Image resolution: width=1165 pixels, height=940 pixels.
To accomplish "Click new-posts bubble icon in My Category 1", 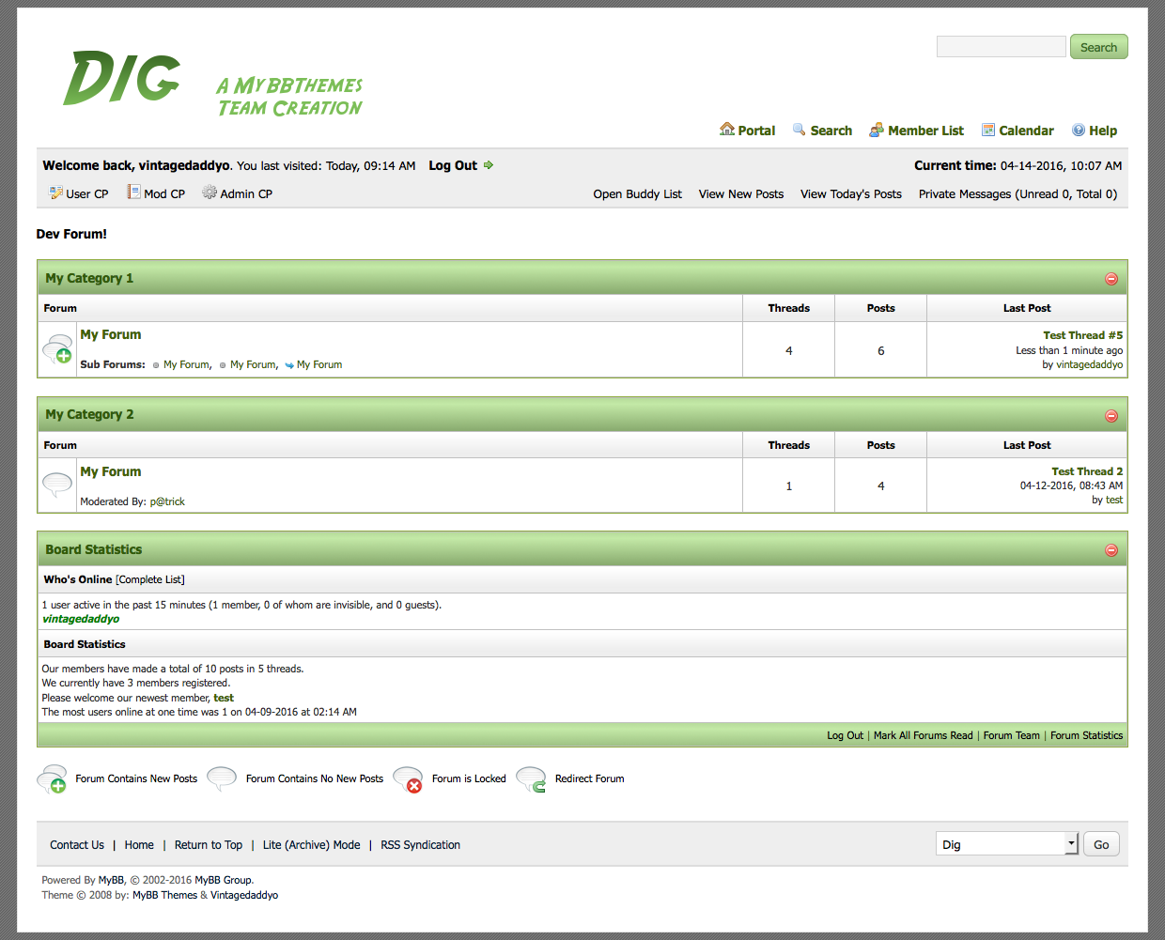I will coord(57,349).
